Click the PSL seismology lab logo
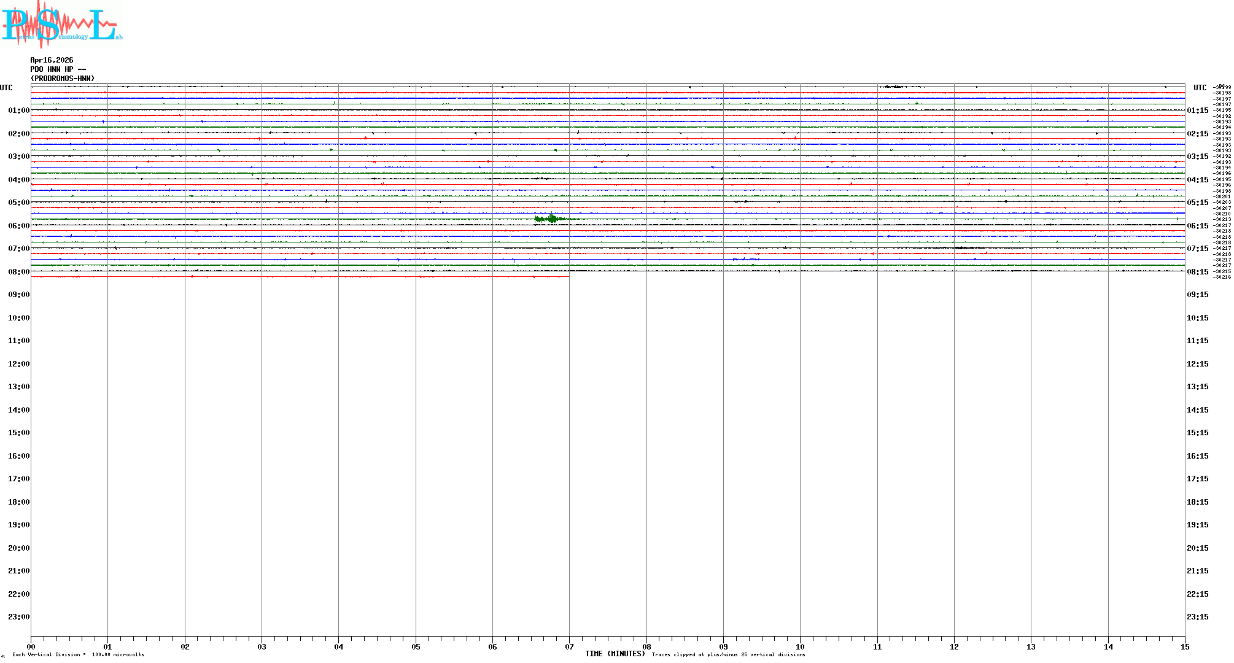This screenshot has height=663, width=1234. (61, 23)
